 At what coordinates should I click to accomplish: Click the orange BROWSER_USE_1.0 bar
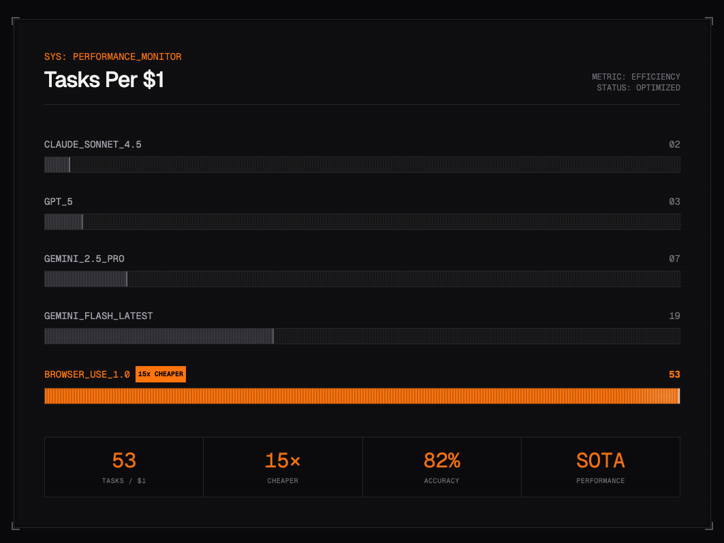point(362,396)
